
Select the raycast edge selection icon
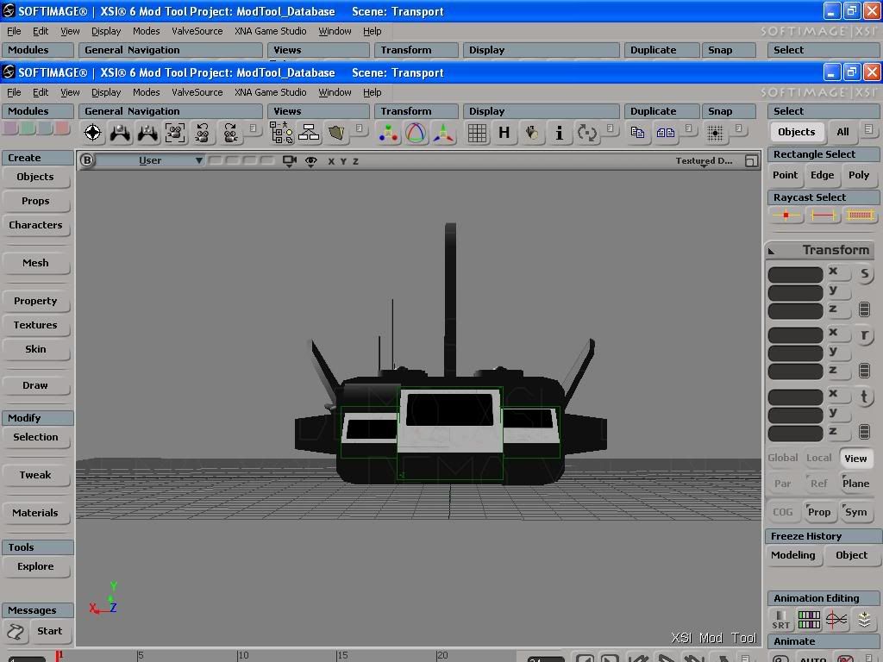point(823,215)
